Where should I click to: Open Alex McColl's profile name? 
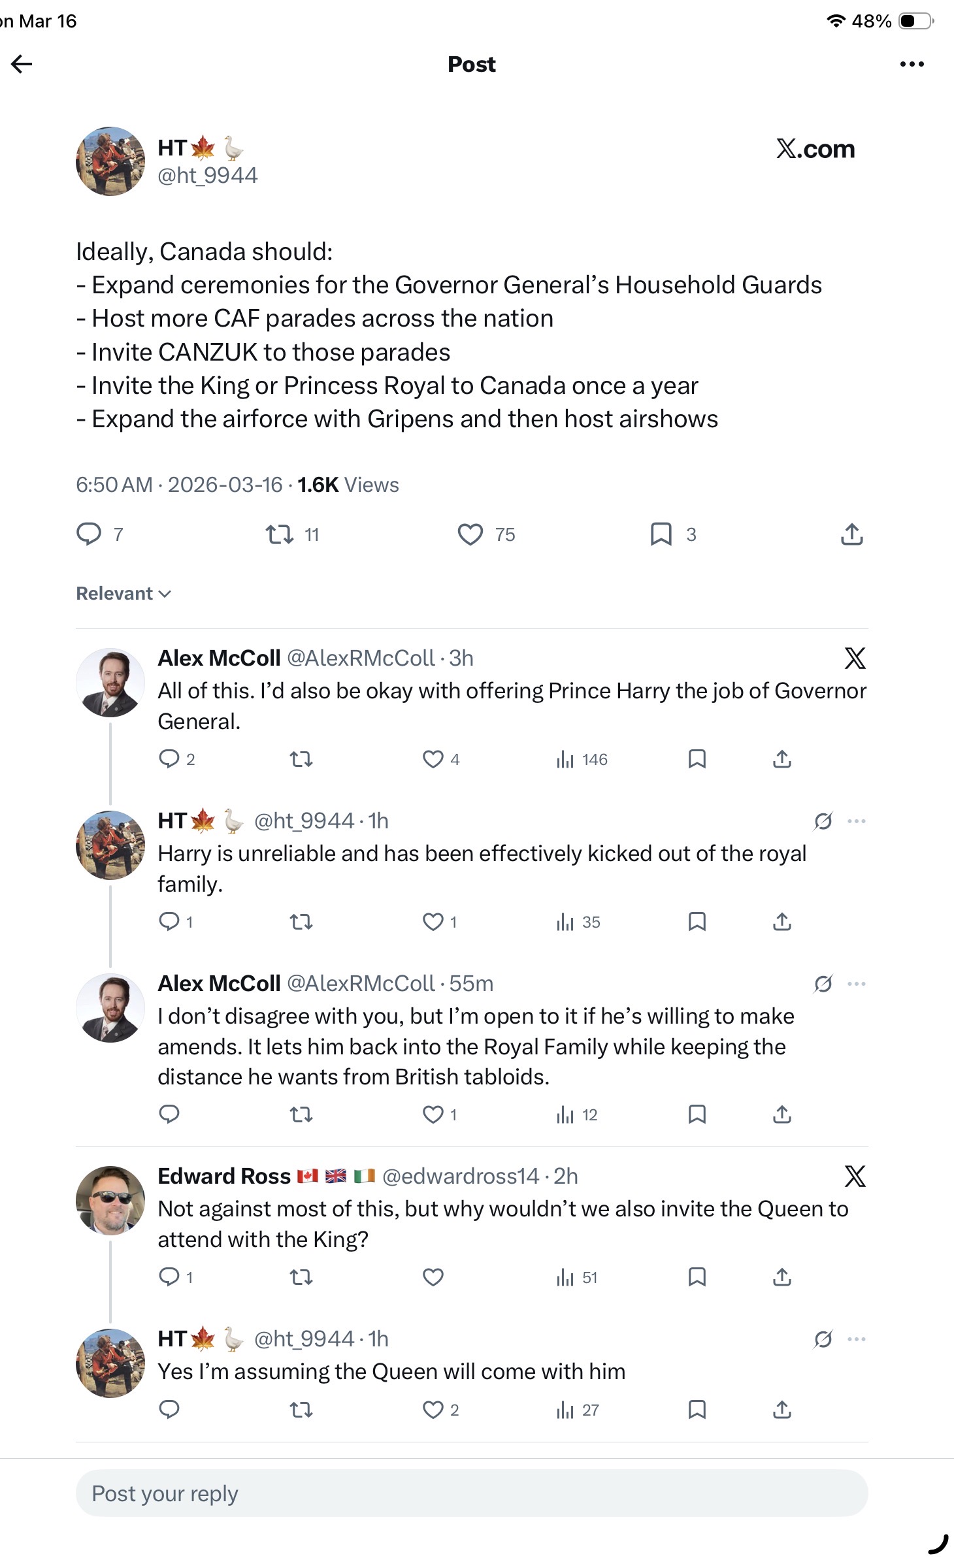click(219, 658)
